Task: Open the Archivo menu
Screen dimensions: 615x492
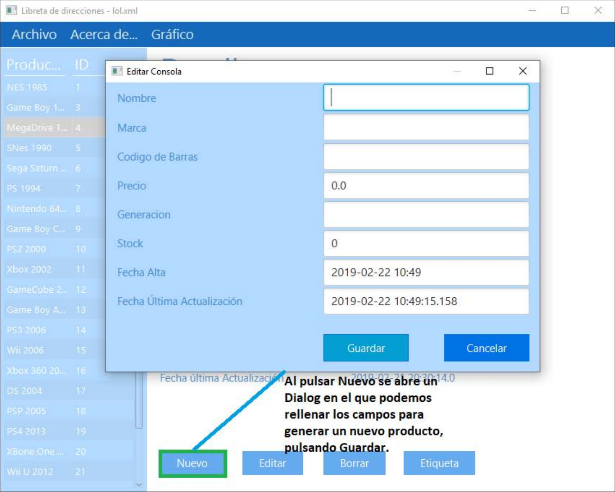Action: pyautogui.click(x=34, y=34)
